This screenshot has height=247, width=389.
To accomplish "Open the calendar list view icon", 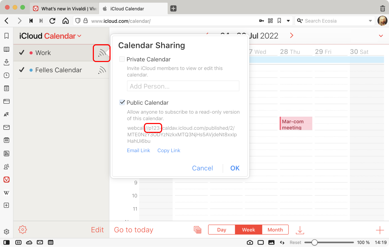I will point(198,230).
